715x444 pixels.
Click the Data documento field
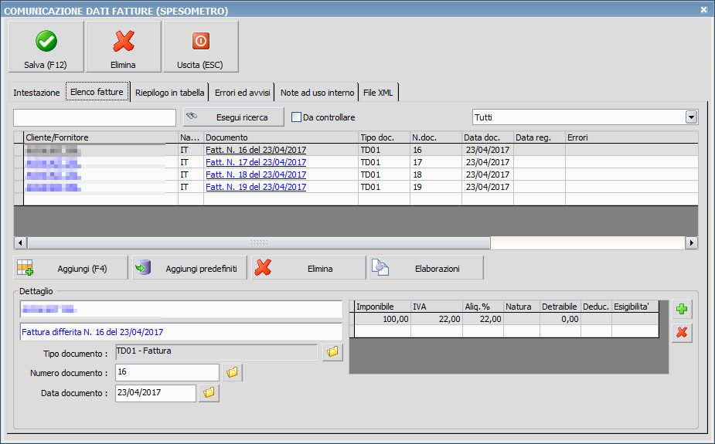coord(155,392)
